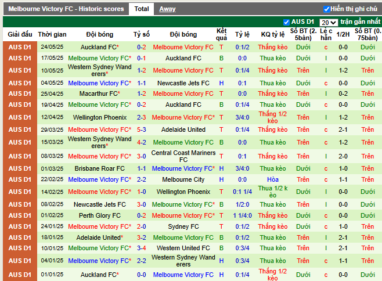Image resolution: width=382 pixels, height=281 pixels.
Task: Click the Kết quả column header
Action: point(221,34)
